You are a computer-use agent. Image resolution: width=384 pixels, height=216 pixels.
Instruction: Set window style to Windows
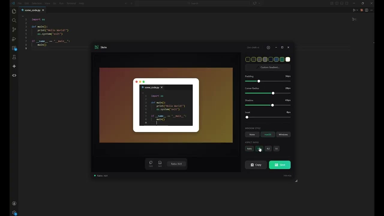tap(283, 134)
